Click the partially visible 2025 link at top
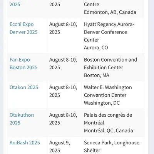154x154 pixels. coord(15,5)
